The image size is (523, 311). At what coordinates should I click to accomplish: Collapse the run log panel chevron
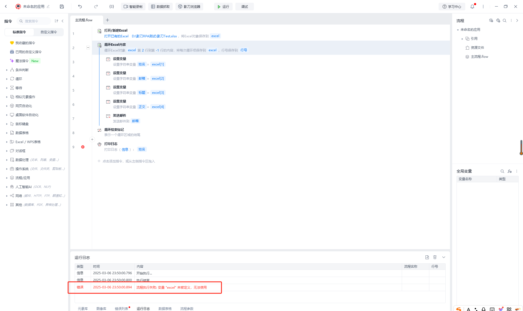[x=444, y=257]
